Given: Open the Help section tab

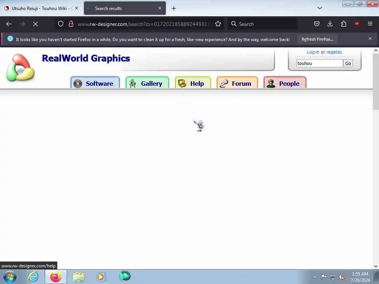Looking at the screenshot, I should click(x=193, y=83).
